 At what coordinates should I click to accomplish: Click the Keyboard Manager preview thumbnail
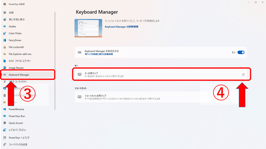[x=88, y=28]
